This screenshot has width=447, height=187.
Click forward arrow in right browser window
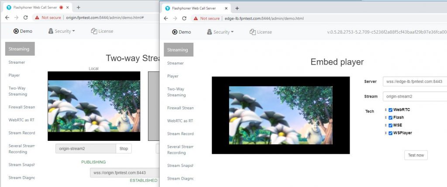pos(175,18)
